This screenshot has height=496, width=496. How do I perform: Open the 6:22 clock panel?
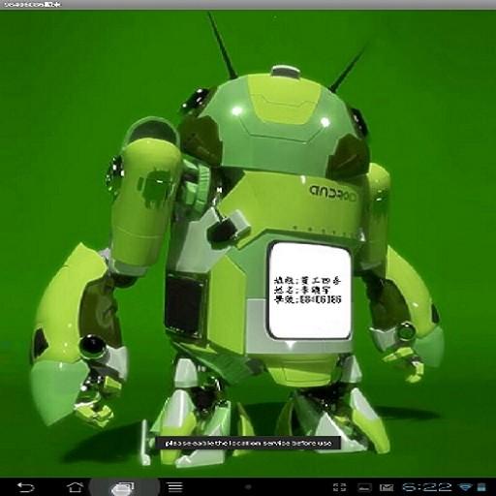[427, 487]
